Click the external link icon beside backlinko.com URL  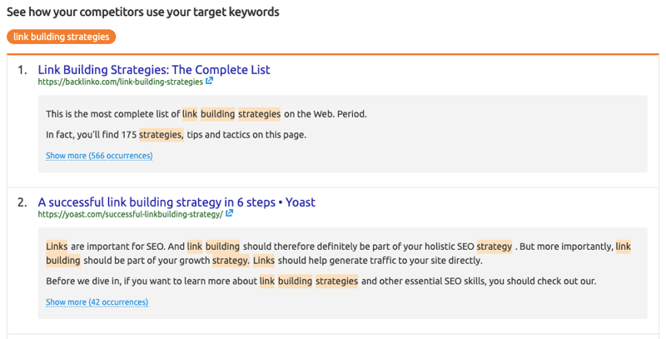pyautogui.click(x=210, y=82)
